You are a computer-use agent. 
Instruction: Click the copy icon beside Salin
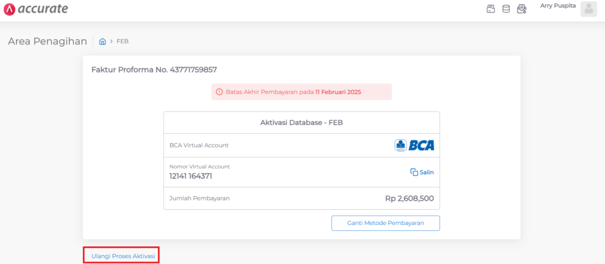pyautogui.click(x=414, y=172)
